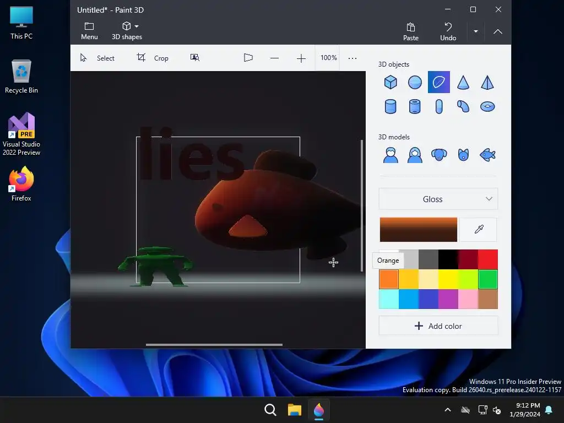Pick the purple color swatch
Screen dimensions: 564x423
[x=448, y=299]
